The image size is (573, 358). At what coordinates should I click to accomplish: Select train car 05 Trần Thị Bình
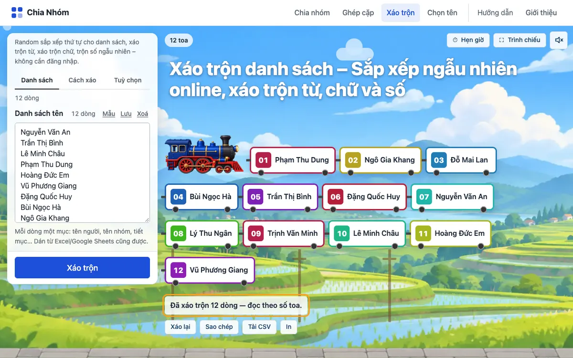[x=280, y=197]
